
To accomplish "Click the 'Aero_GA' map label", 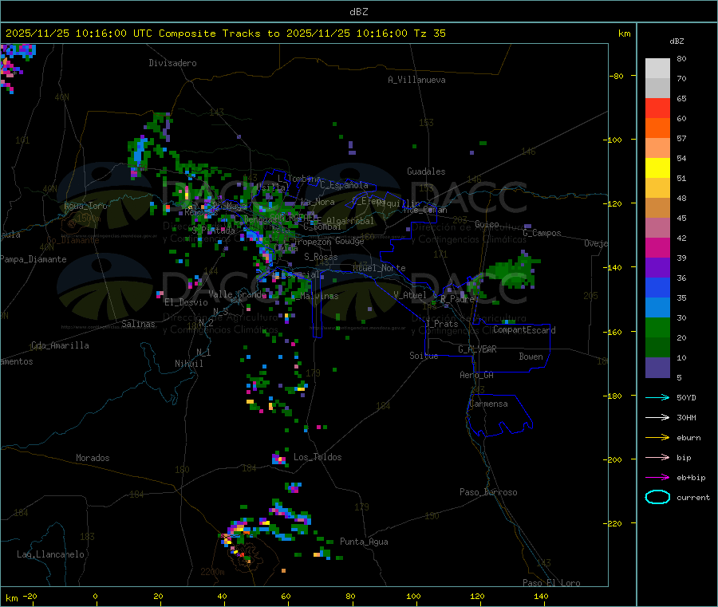I will coord(477,375).
